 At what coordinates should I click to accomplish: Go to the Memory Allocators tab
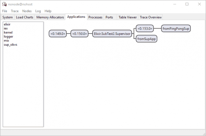point(50,17)
